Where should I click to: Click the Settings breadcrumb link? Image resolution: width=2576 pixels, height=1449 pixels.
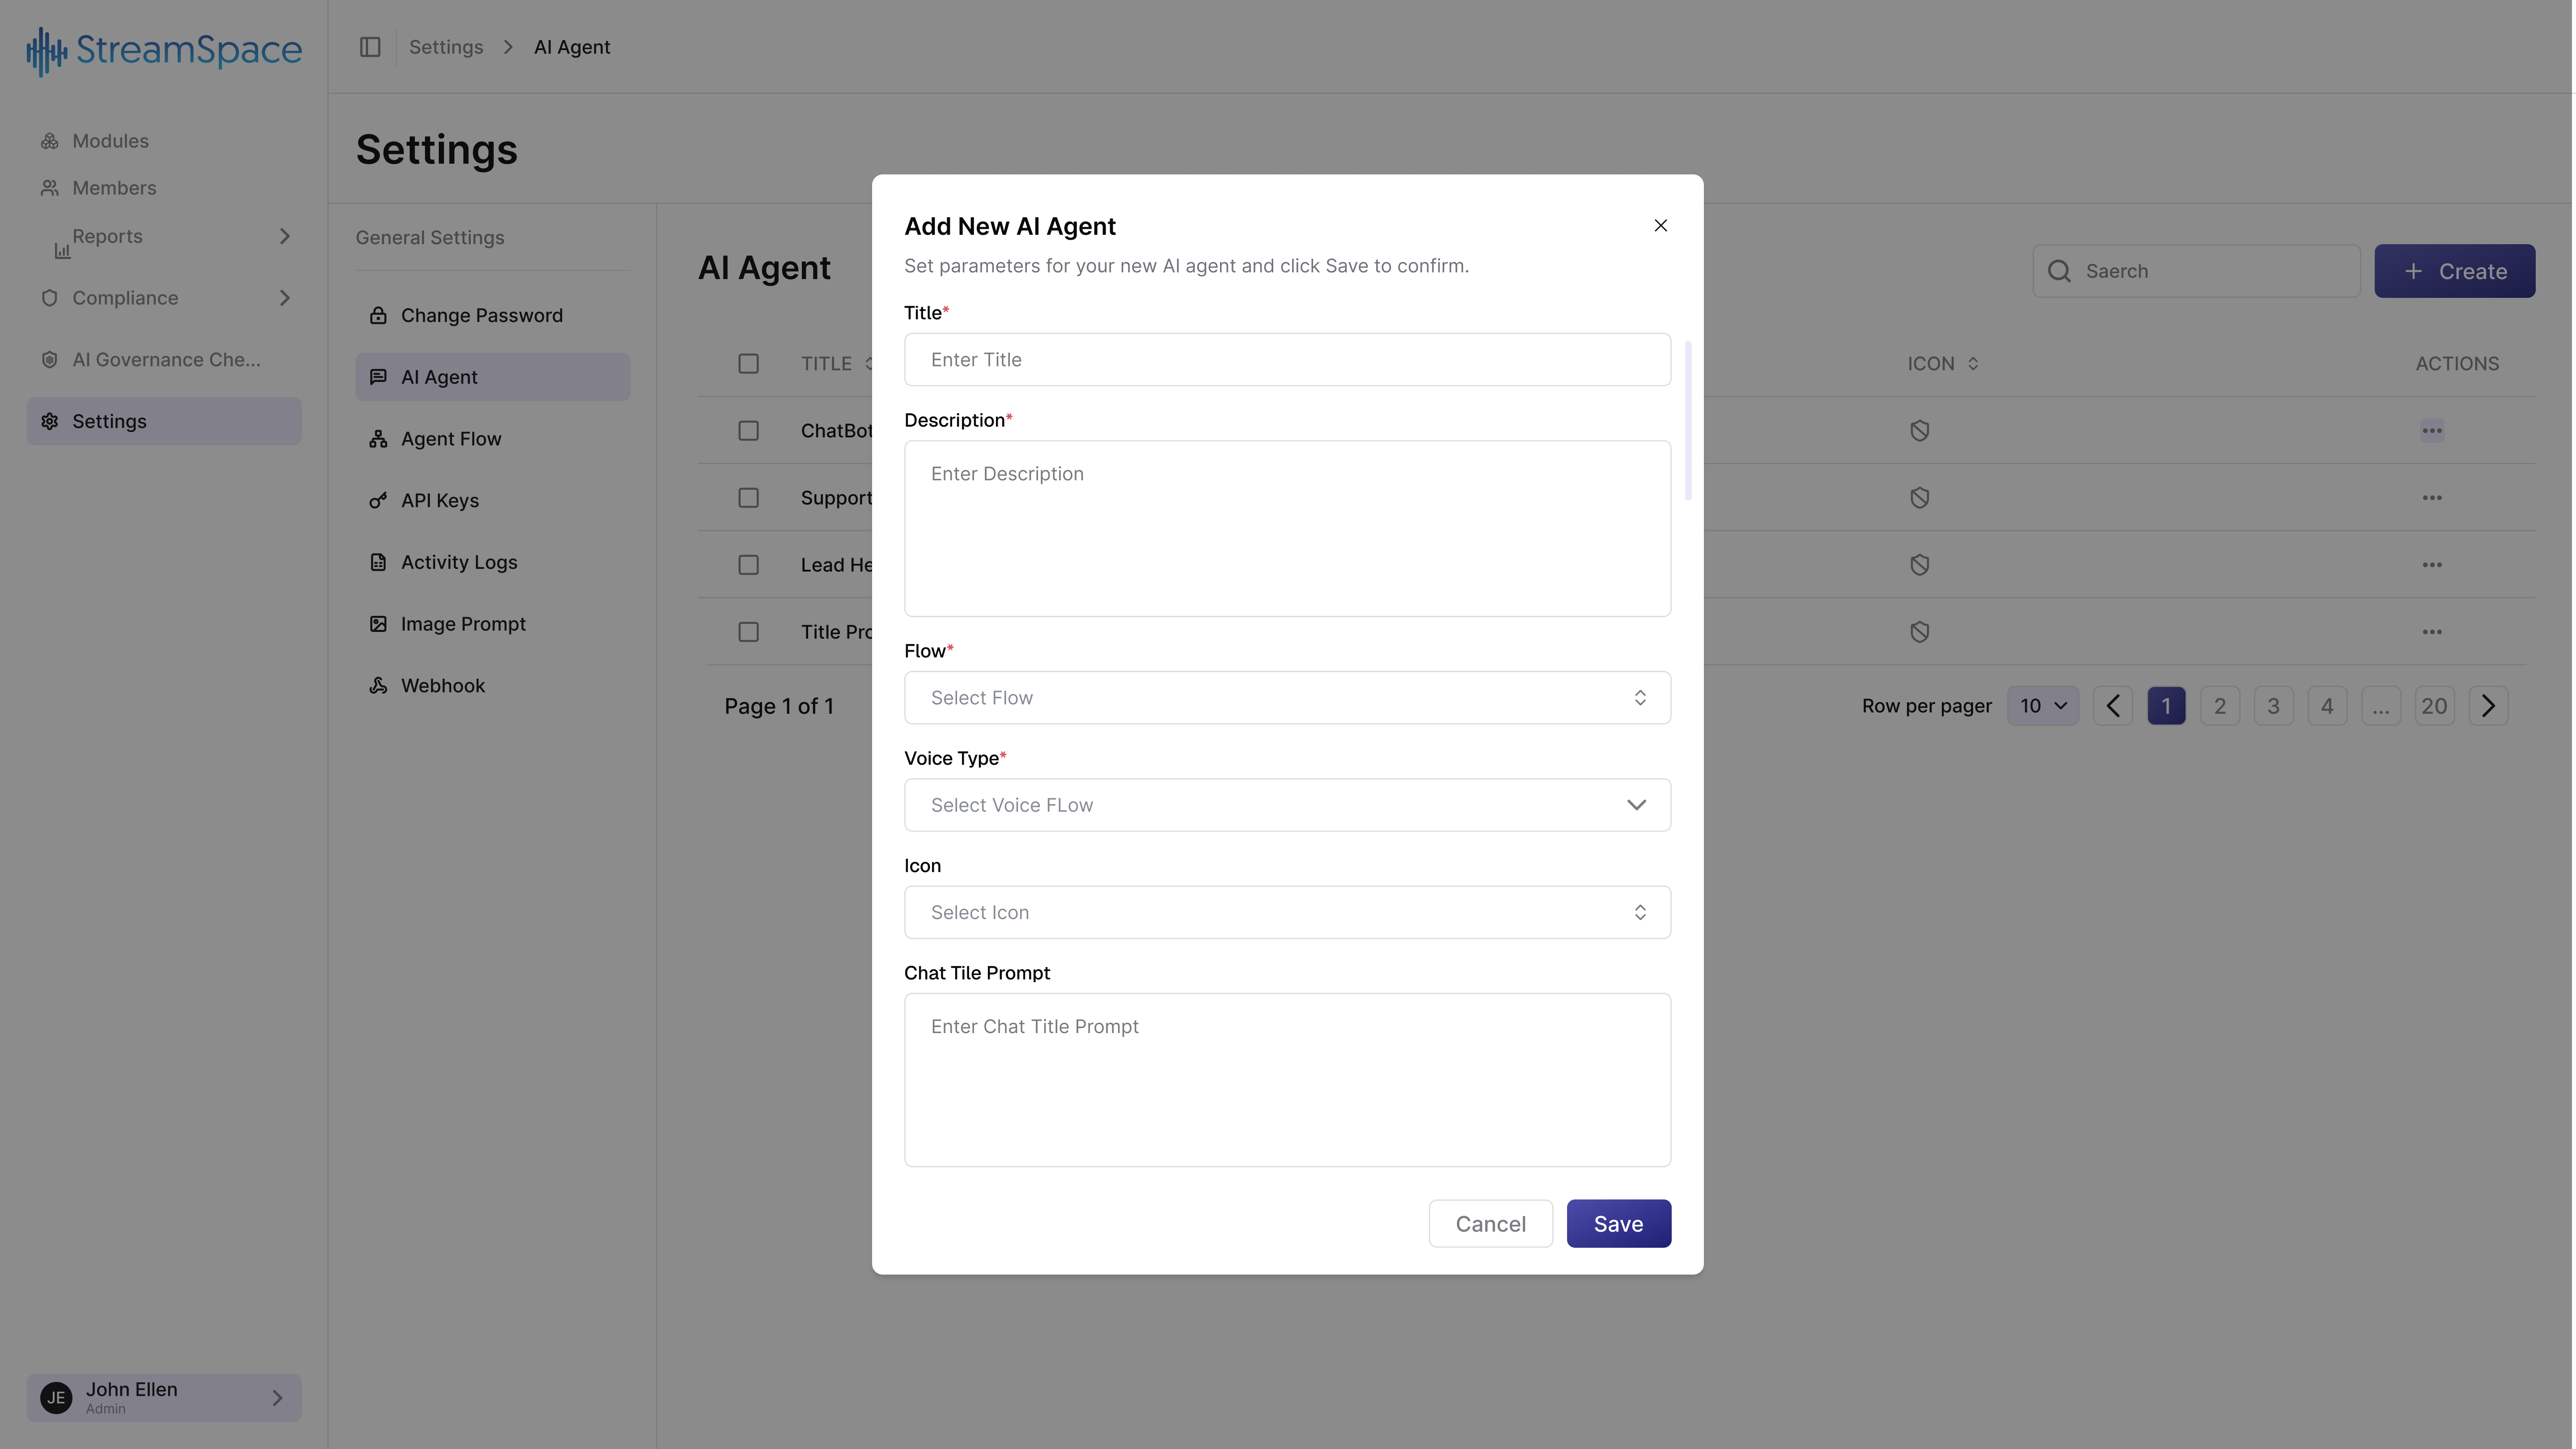446,47
